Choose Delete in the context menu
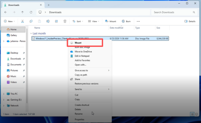The width and height of the screenshot is (201, 123). click(x=90, y=109)
